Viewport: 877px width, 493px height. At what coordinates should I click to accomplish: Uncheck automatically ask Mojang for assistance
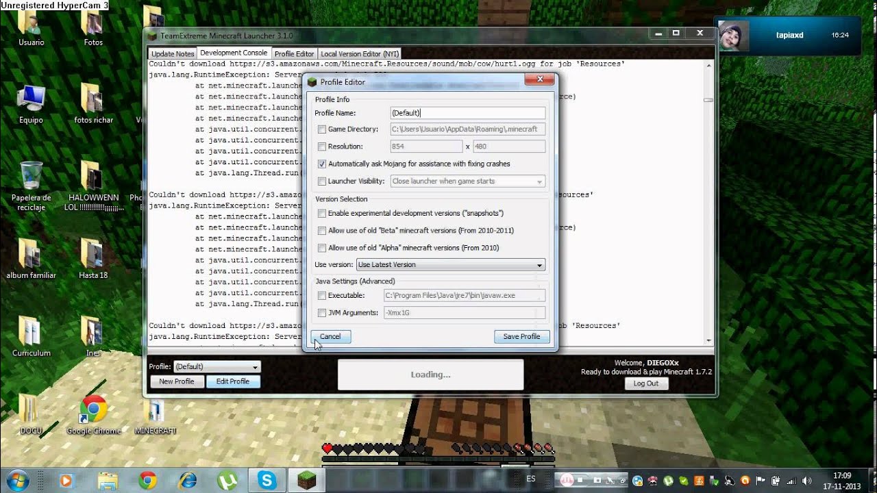coord(322,164)
